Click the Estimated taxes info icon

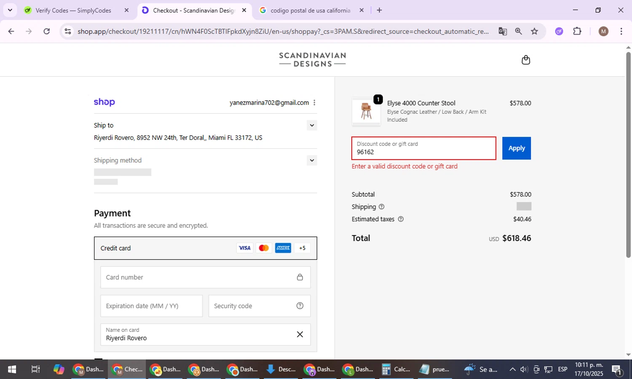tap(401, 219)
